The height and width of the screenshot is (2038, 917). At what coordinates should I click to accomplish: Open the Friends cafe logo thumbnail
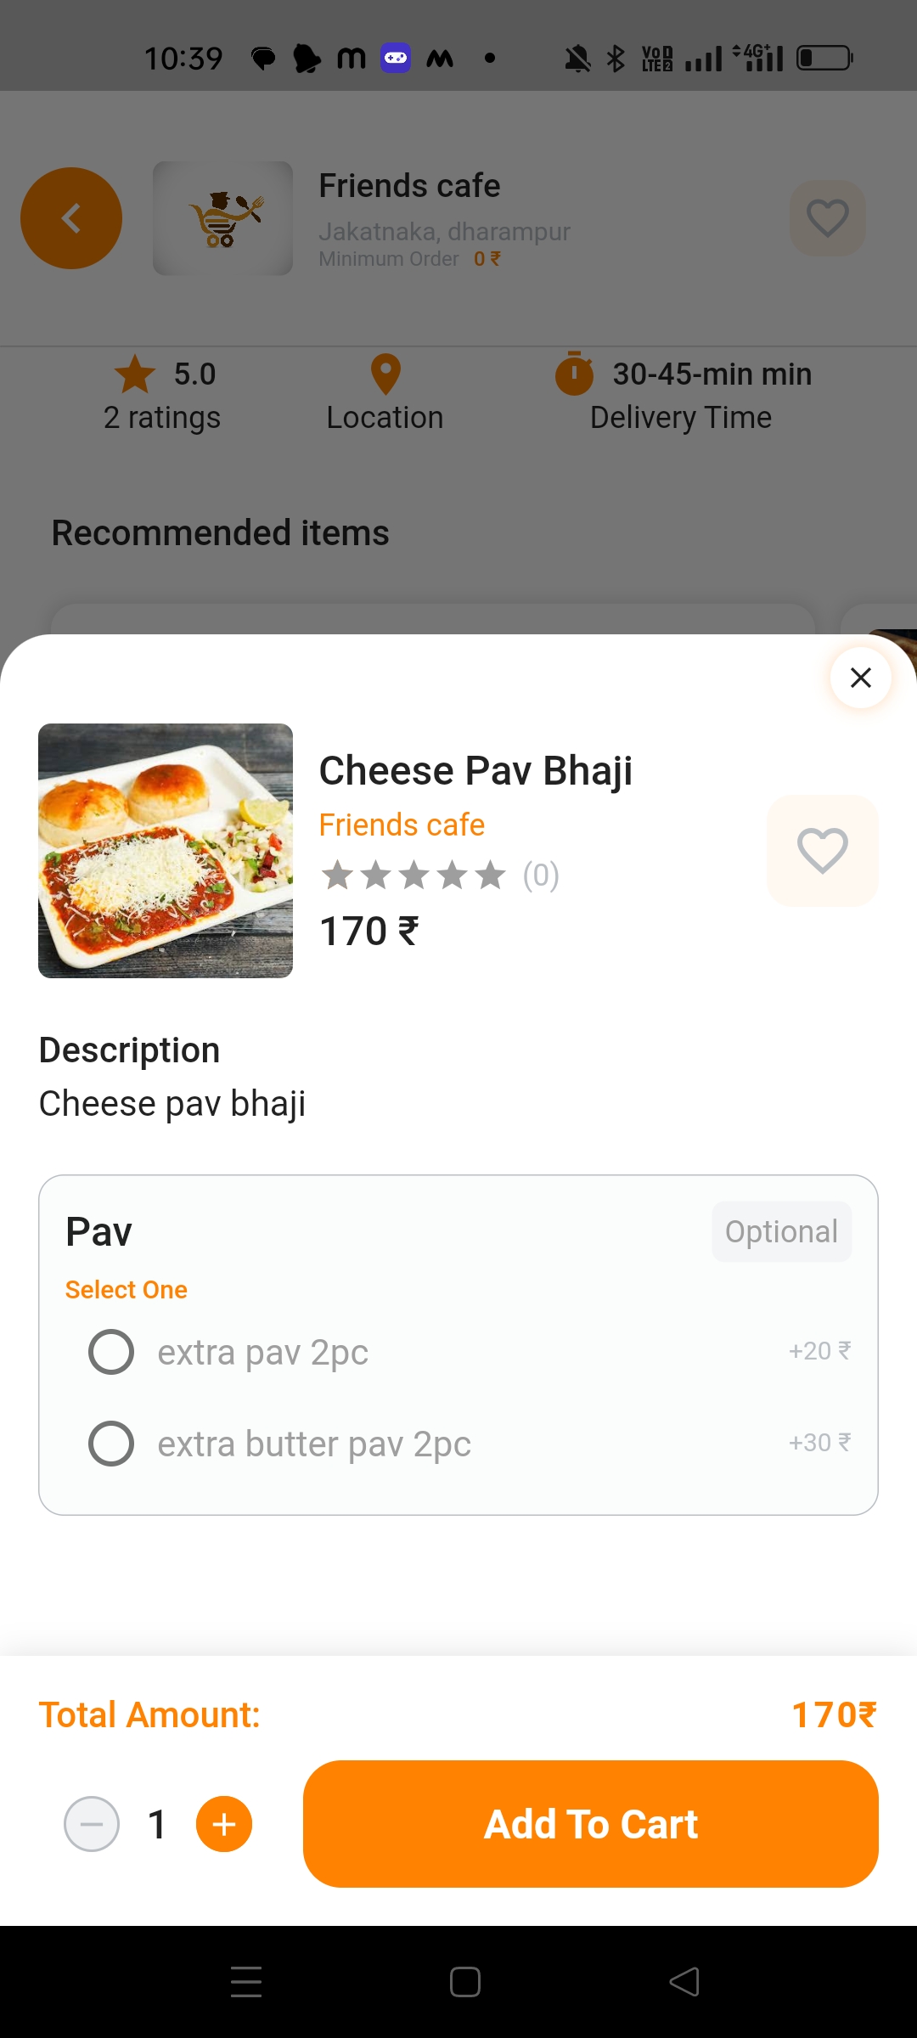pos(222,218)
